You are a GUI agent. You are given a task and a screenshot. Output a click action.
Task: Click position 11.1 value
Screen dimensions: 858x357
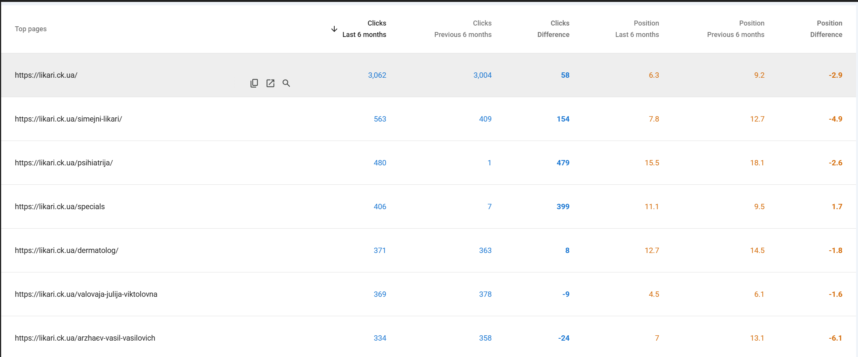[x=652, y=207]
